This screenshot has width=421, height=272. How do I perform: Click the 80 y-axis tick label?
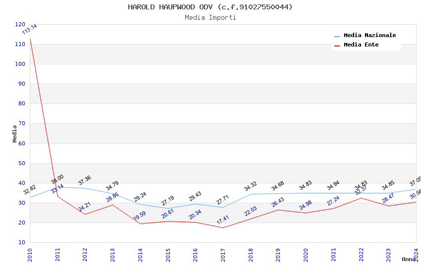tap(22, 104)
